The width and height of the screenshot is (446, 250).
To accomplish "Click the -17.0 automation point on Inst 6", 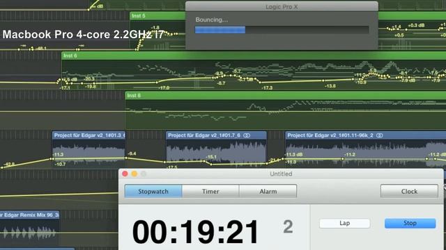I will point(157,83).
